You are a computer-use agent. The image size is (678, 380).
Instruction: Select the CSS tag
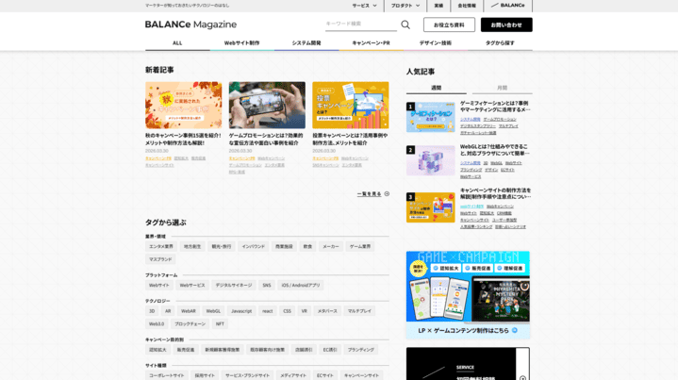pos(287,311)
